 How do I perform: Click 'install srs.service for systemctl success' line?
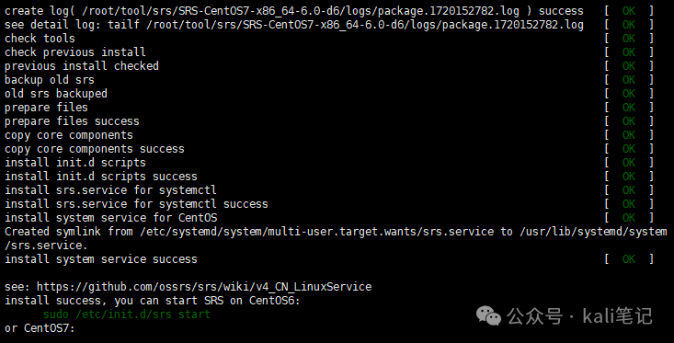pyautogui.click(x=136, y=204)
